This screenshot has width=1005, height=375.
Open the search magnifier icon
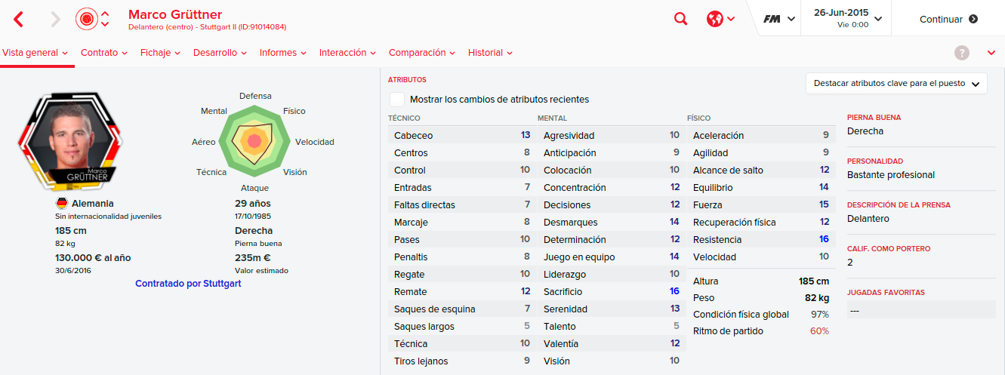point(681,19)
